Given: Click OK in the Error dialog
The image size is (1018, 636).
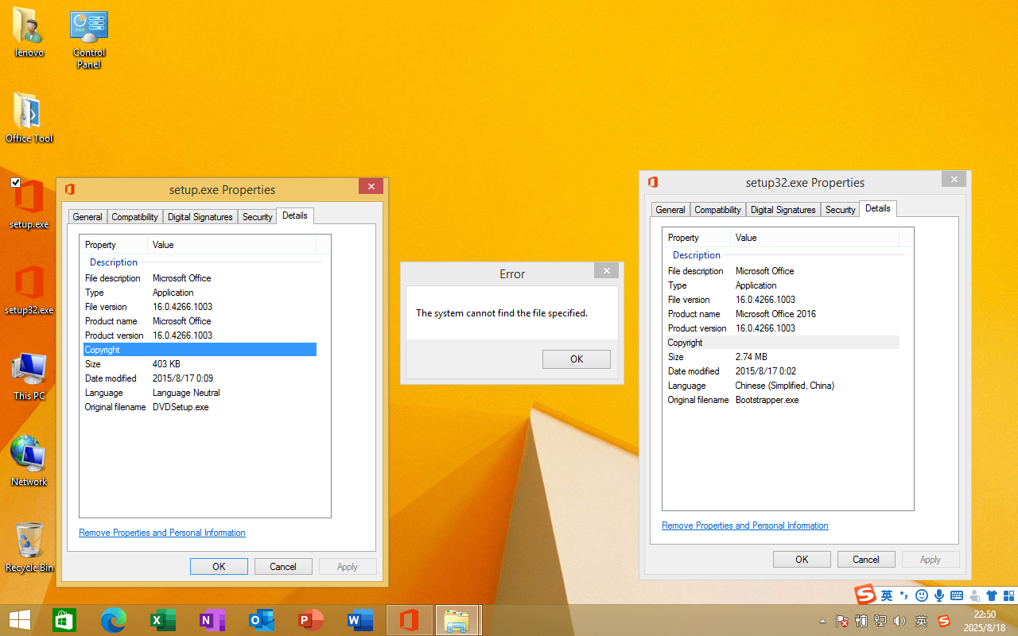Looking at the screenshot, I should coord(577,359).
